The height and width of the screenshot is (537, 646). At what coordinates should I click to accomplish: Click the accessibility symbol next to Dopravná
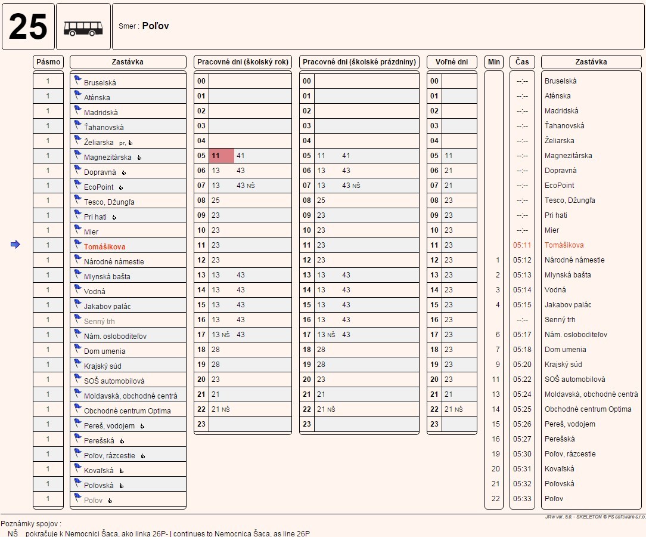[124, 172]
